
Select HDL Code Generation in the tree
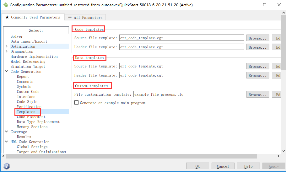click(x=30, y=142)
